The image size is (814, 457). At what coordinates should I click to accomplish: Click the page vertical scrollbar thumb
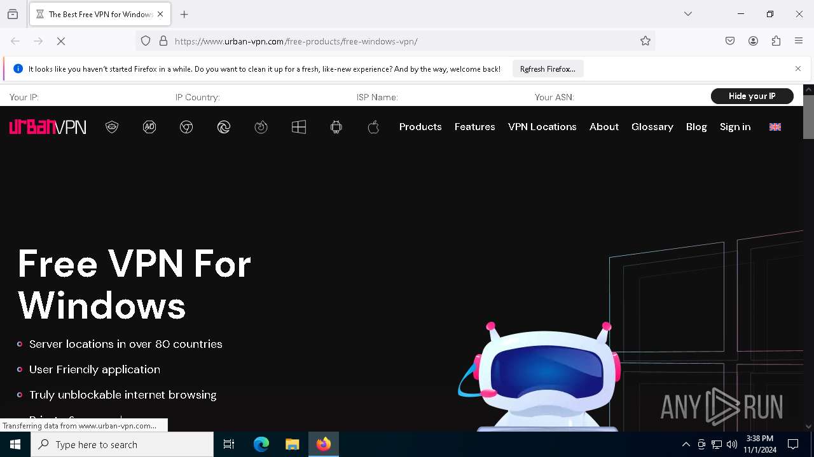tap(808, 117)
